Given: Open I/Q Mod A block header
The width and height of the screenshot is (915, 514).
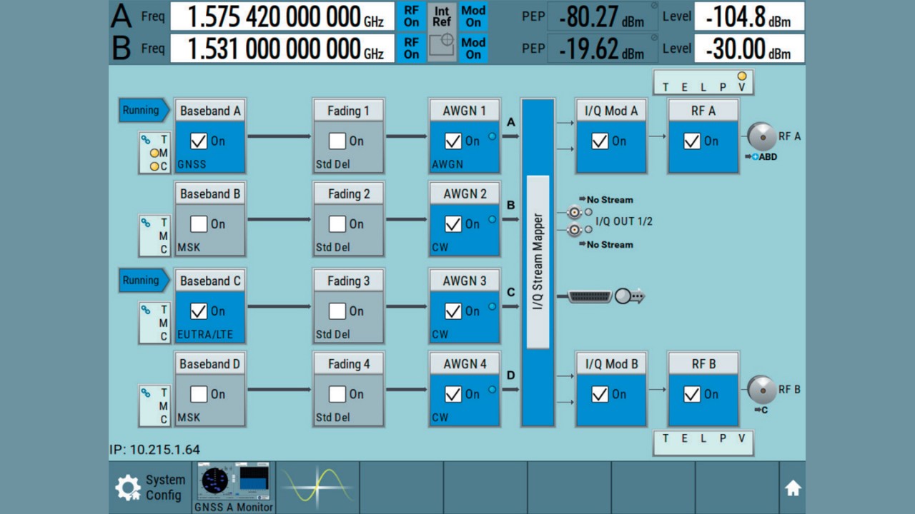Looking at the screenshot, I should 611,111.
